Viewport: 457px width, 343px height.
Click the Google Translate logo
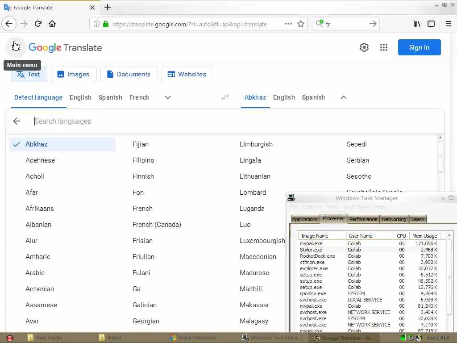65,47
